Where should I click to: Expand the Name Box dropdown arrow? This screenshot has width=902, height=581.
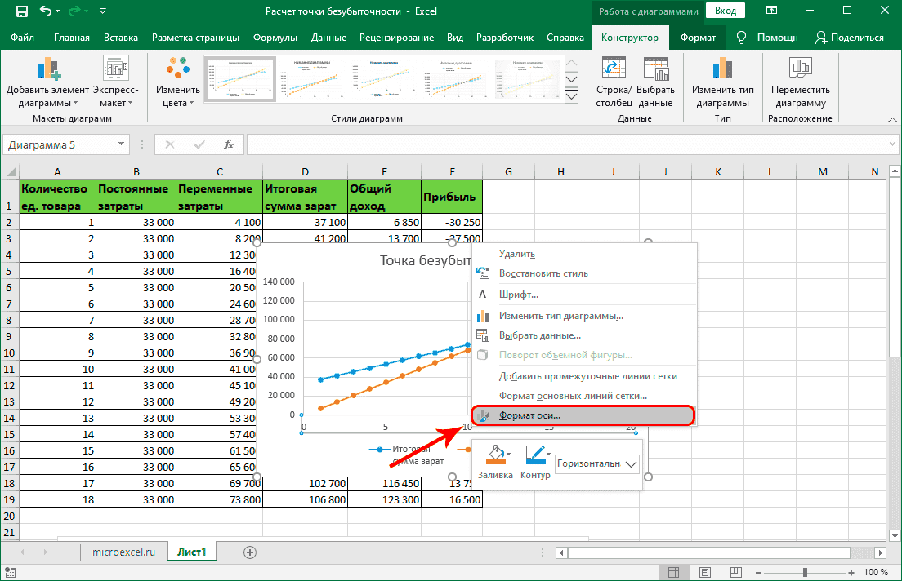121,144
